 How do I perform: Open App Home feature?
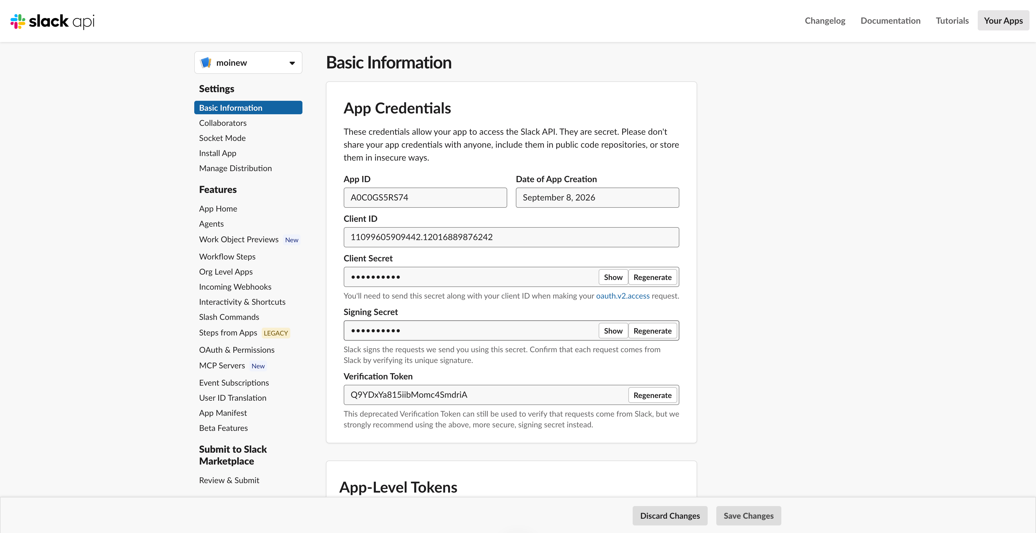[x=218, y=209]
